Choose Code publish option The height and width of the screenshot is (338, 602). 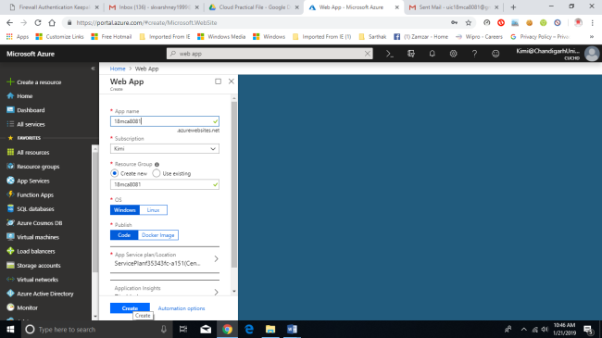(x=124, y=235)
